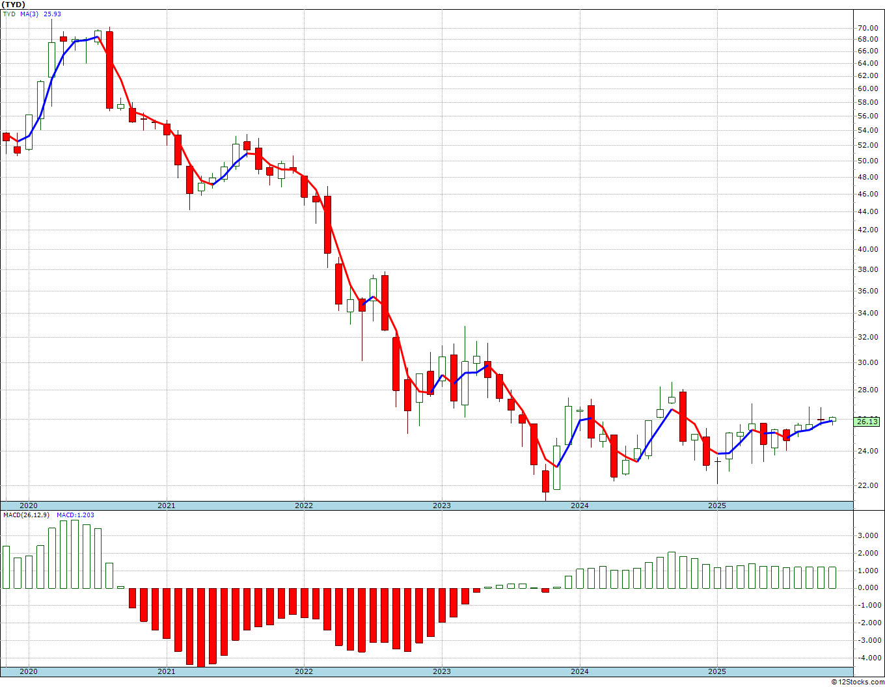Select the 66.00 price axis label
The height and width of the screenshot is (687, 885).
(x=867, y=51)
